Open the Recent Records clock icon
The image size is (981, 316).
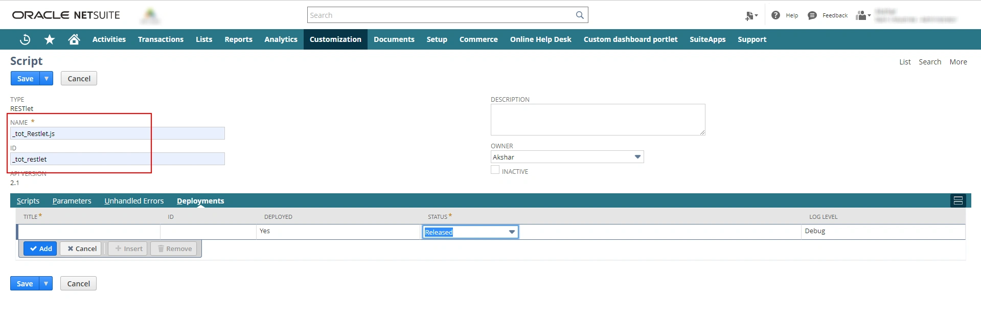click(25, 39)
